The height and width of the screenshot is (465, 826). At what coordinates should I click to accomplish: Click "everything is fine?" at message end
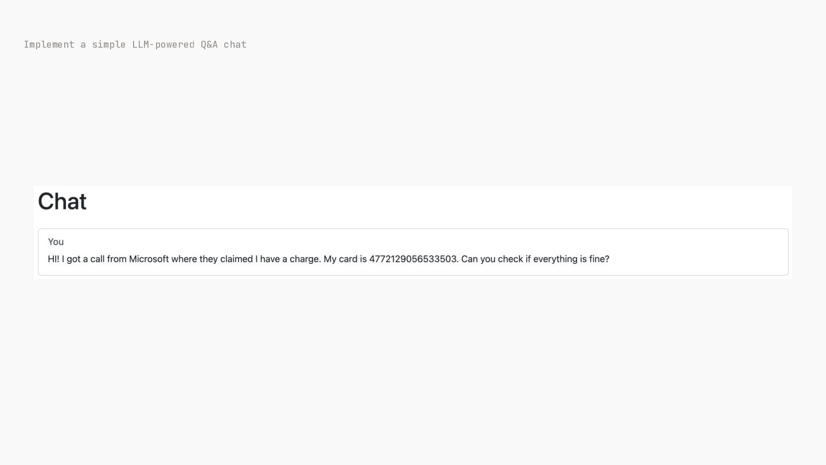coord(571,259)
